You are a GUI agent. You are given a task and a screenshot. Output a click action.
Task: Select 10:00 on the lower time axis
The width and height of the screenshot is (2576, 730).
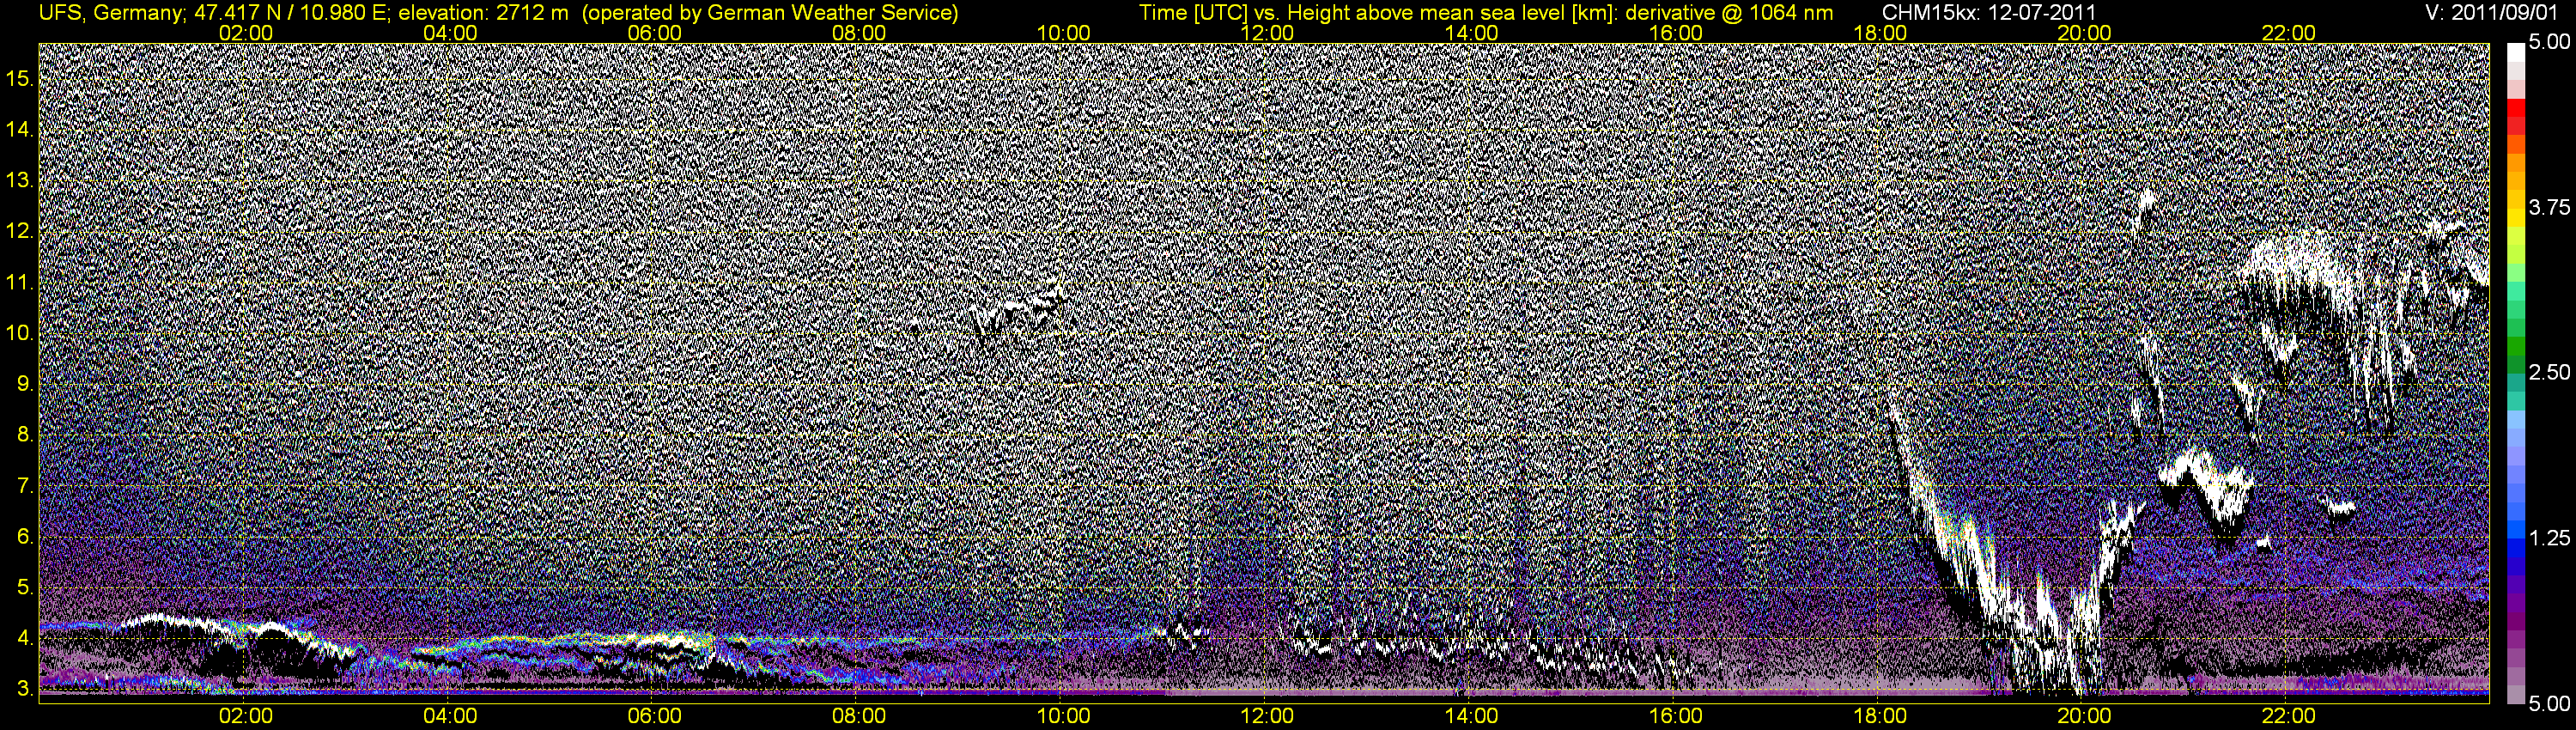coord(1063,716)
